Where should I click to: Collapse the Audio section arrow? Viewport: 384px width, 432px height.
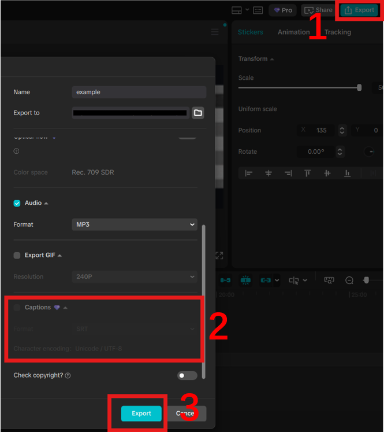(46, 204)
